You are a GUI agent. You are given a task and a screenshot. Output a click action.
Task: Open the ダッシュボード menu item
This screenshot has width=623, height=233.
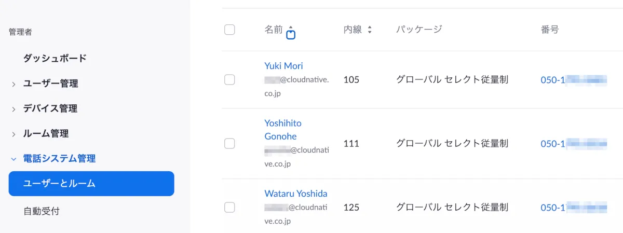[55, 58]
